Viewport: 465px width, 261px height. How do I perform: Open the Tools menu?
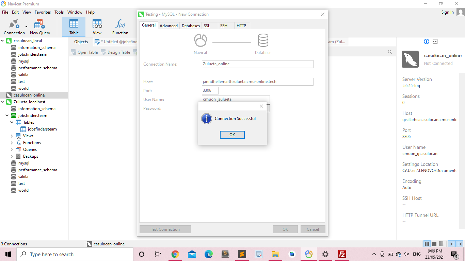tap(59, 12)
